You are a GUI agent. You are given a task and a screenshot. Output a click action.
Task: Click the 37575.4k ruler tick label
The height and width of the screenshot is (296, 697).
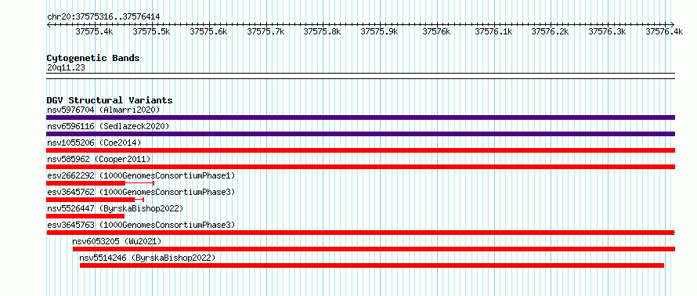tap(94, 31)
